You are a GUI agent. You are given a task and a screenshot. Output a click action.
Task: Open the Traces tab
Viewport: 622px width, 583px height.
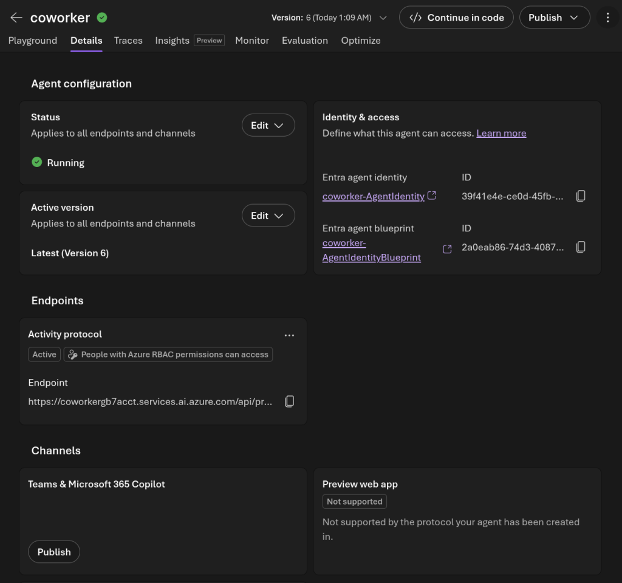(x=128, y=41)
